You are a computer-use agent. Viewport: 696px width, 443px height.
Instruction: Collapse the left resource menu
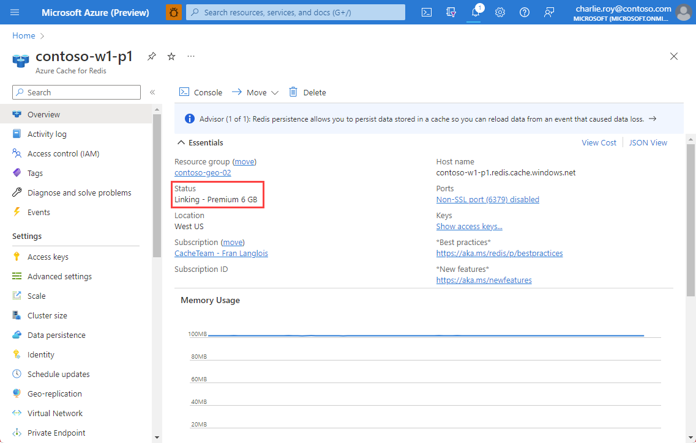coord(152,92)
